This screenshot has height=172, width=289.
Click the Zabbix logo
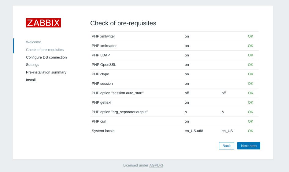point(43,23)
